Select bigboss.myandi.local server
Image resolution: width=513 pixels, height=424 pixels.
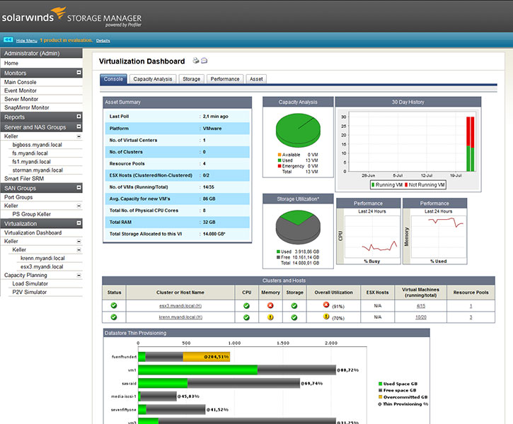(37, 145)
